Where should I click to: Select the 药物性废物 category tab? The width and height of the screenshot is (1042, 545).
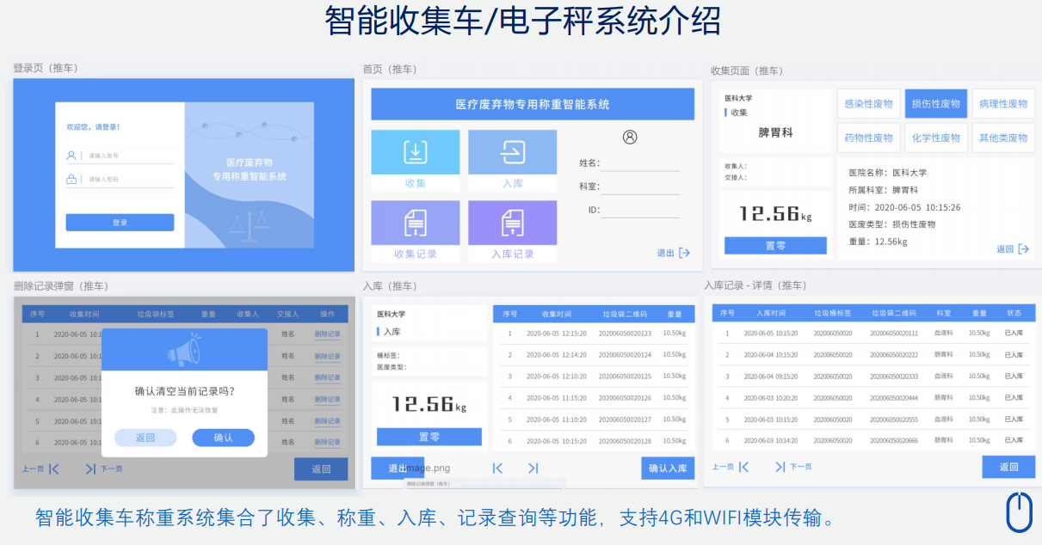[x=868, y=138]
